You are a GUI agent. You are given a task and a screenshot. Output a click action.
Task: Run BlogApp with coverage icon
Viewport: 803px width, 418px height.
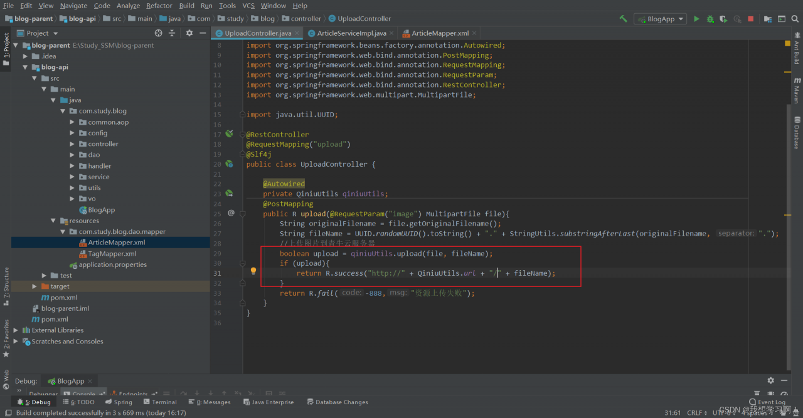point(723,19)
